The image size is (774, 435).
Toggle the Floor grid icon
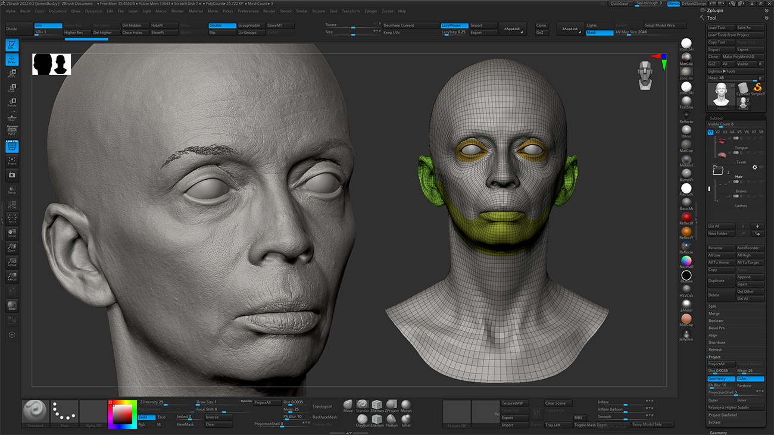tap(12, 117)
